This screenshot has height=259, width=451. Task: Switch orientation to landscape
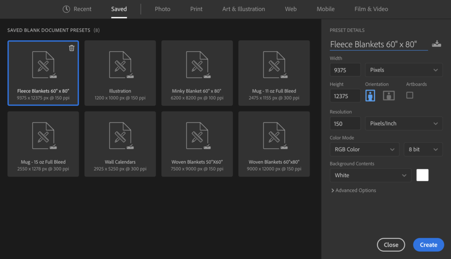tap(389, 96)
